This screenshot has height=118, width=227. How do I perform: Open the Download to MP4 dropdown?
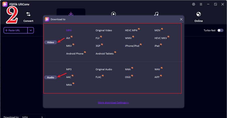tap(33, 117)
